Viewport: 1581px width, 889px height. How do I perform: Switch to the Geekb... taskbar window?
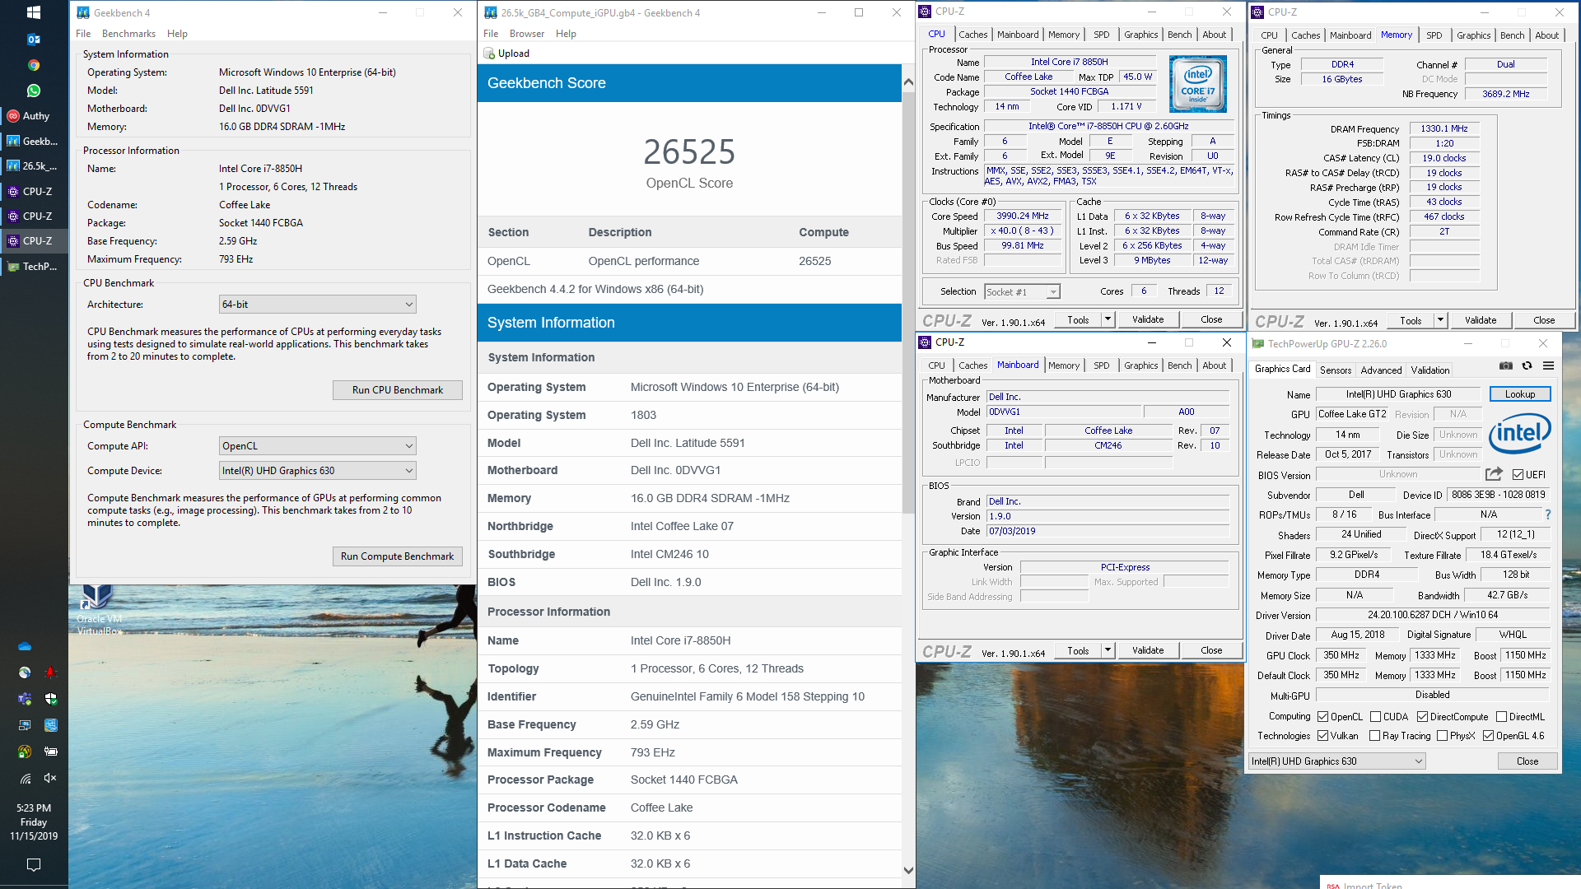(x=34, y=141)
